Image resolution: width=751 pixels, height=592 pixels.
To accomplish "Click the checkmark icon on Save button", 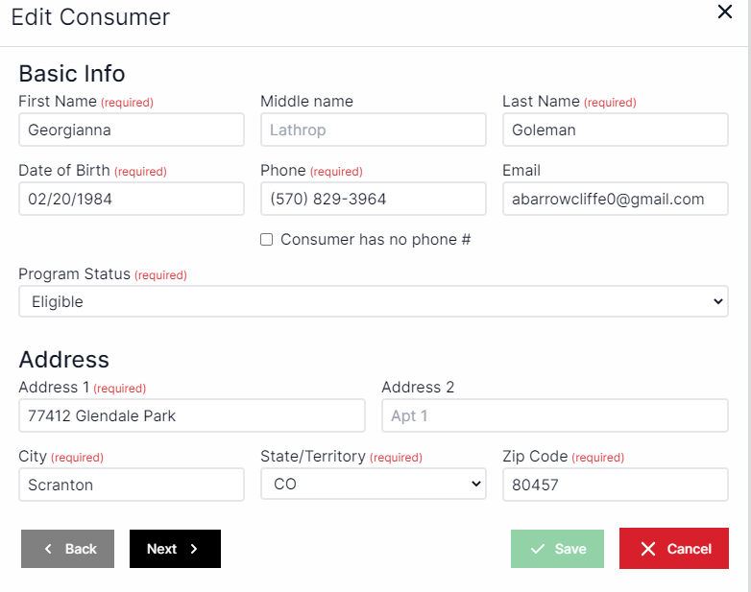I will (538, 549).
